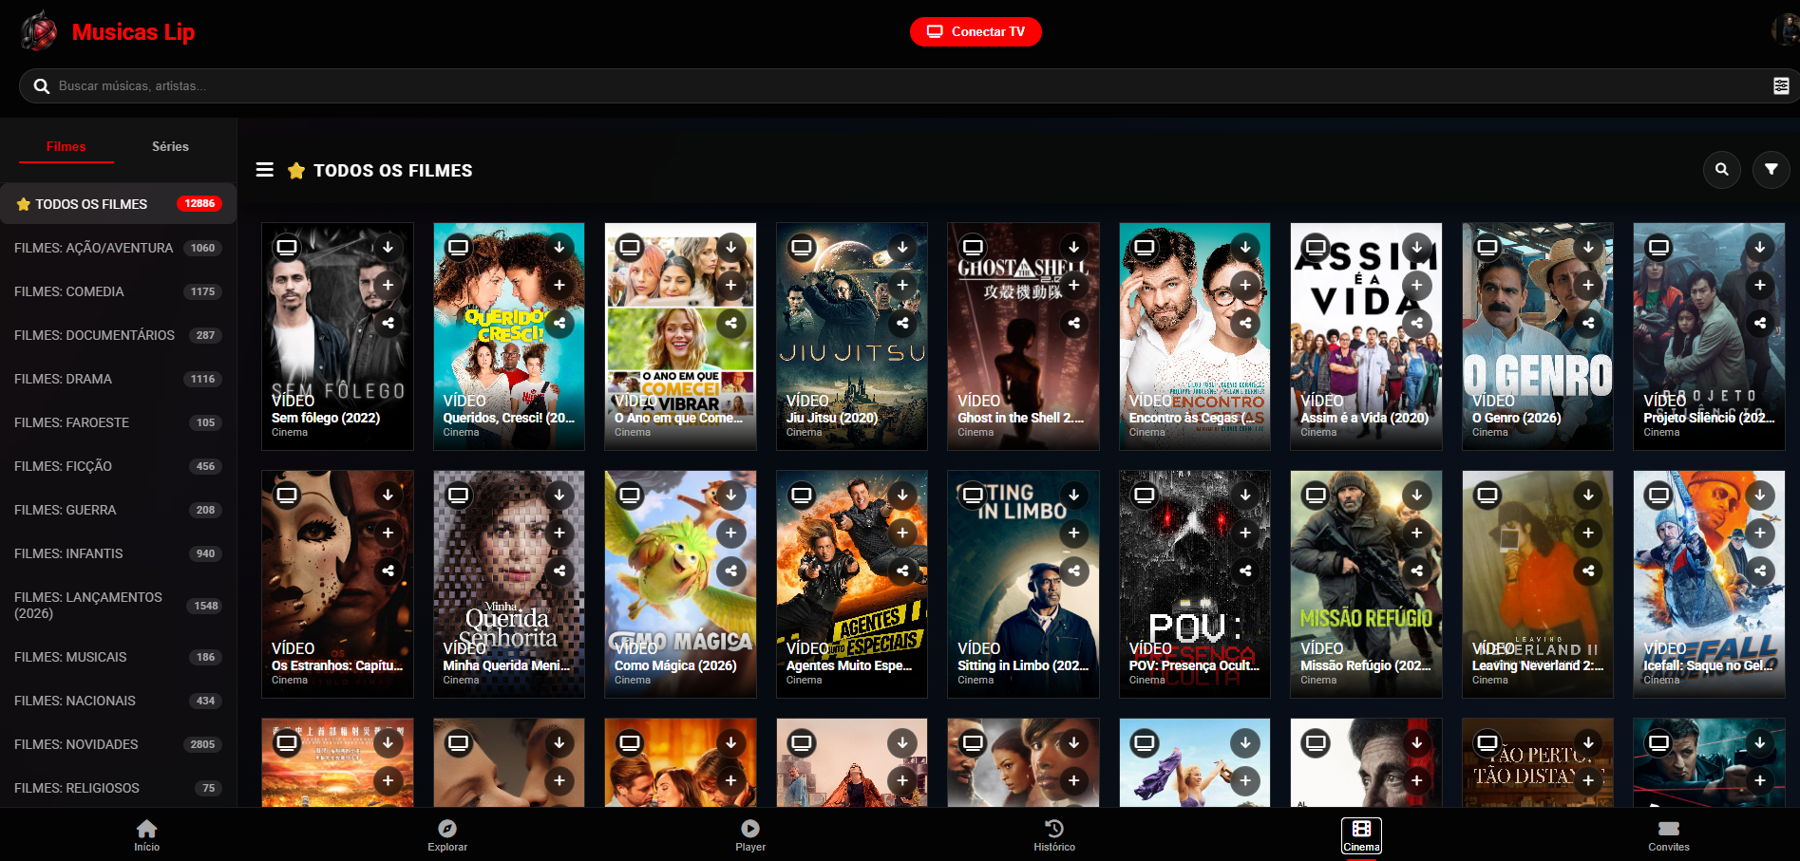The width and height of the screenshot is (1800, 861).
Task: Select FILMES: DOCUMENTÁRIOS category
Action: (x=118, y=335)
